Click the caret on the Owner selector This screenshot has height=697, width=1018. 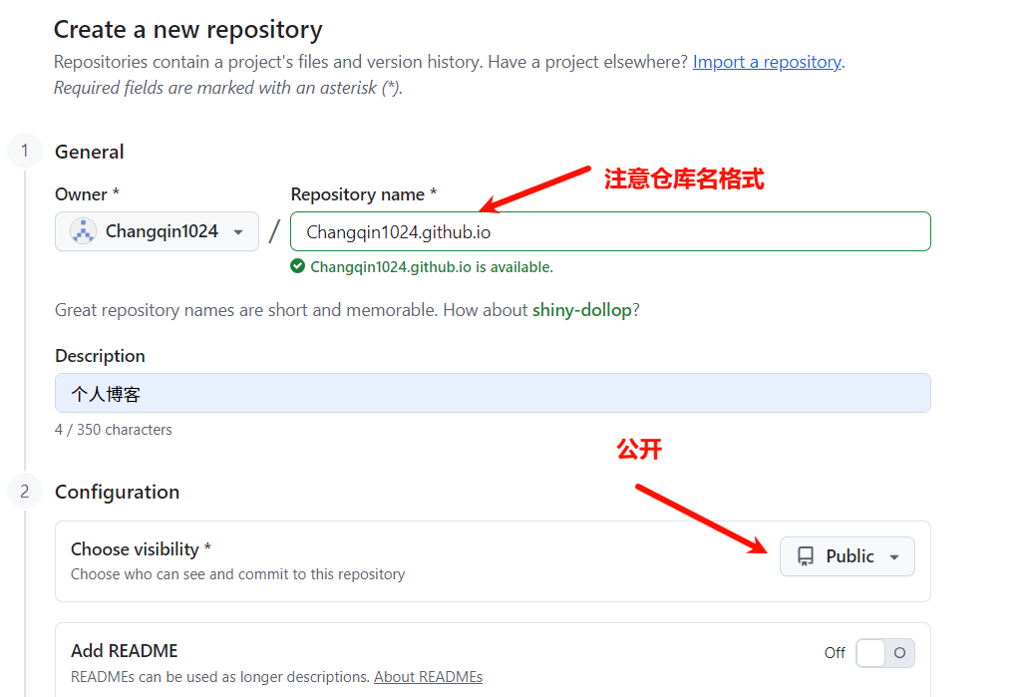[x=238, y=230]
